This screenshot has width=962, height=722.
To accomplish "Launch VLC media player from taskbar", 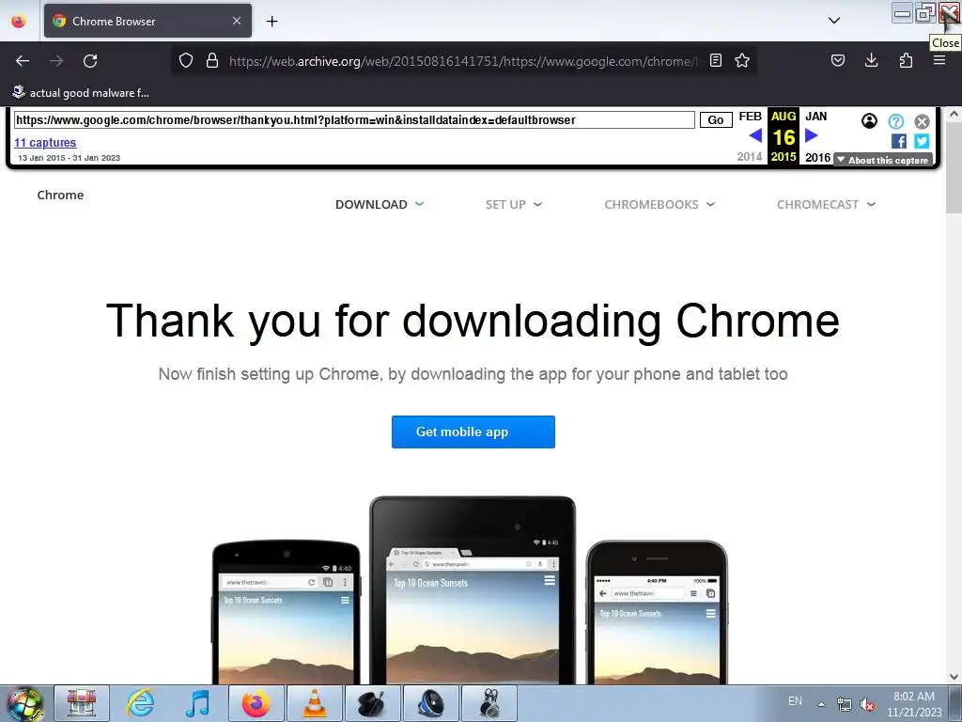I will (314, 703).
